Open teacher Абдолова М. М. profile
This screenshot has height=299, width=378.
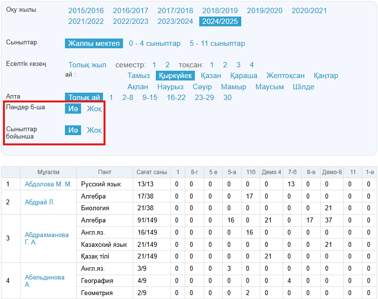pyautogui.click(x=48, y=184)
